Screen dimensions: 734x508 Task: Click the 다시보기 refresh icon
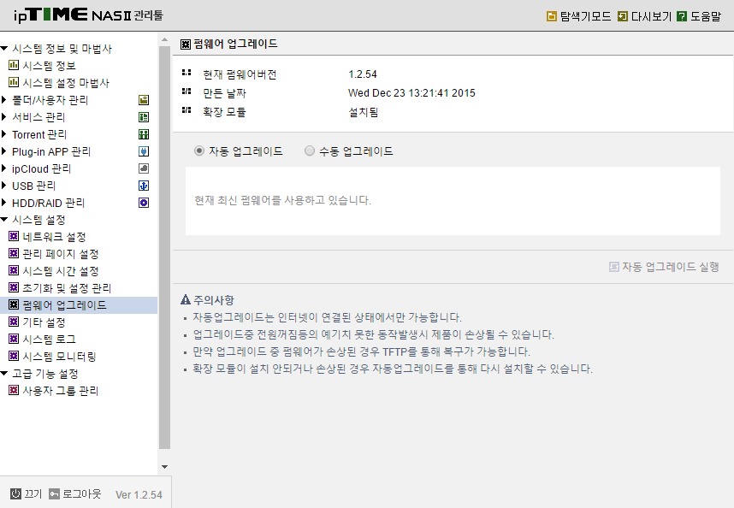(623, 16)
